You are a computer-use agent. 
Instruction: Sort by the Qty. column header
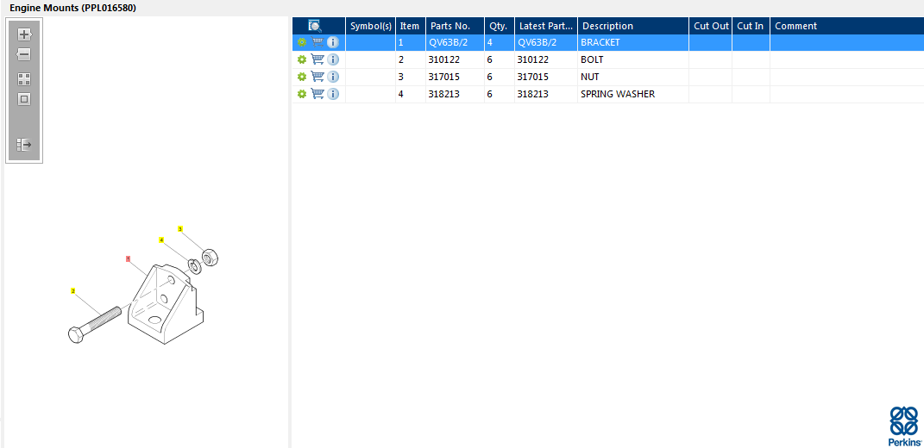(500, 26)
